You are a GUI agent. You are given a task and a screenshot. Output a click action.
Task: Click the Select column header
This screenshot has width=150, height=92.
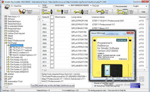pyautogui.click(x=45, y=17)
